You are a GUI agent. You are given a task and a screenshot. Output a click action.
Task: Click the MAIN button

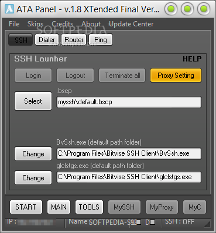pos(59,207)
